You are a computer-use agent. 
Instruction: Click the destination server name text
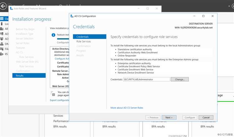(193, 28)
